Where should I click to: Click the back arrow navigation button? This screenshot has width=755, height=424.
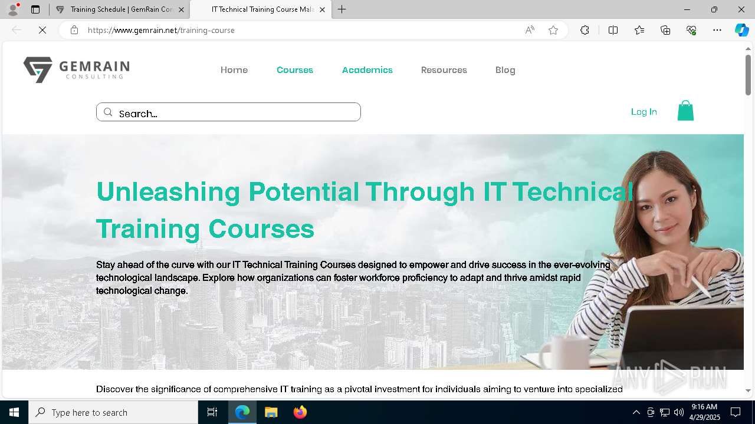[x=17, y=30]
